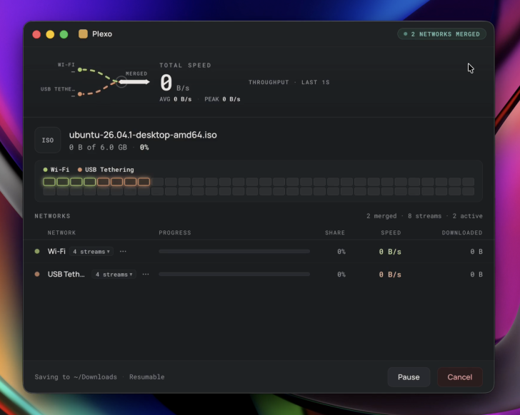Viewport: 520px width, 415px height.
Task: Select the ubuntu-26.04.1-desktop-amd64.iso filename
Action: [x=143, y=135]
